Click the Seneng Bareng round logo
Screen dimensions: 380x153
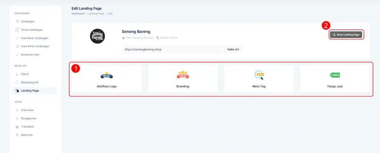coord(98,36)
